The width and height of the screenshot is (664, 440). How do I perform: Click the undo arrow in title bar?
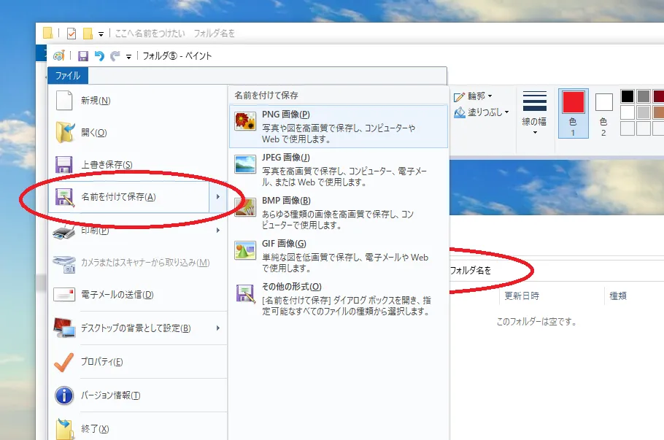99,56
